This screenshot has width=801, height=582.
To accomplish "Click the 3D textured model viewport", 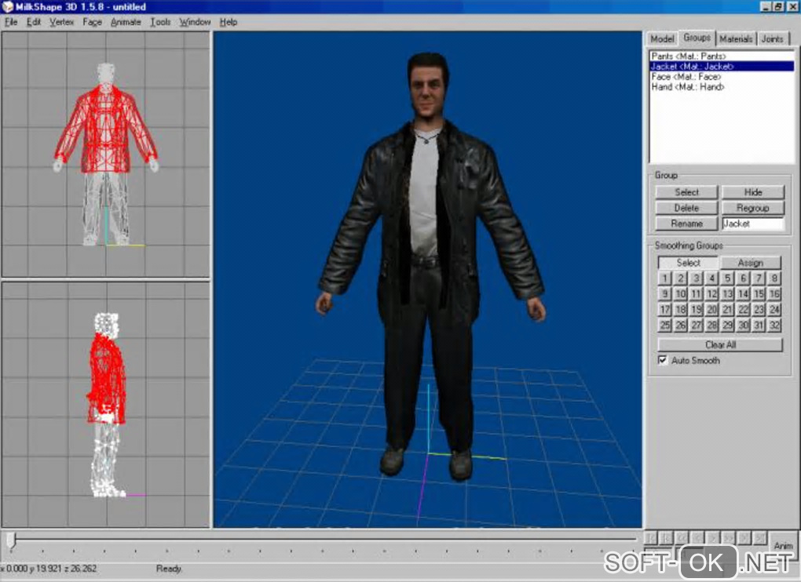I will (x=427, y=279).
